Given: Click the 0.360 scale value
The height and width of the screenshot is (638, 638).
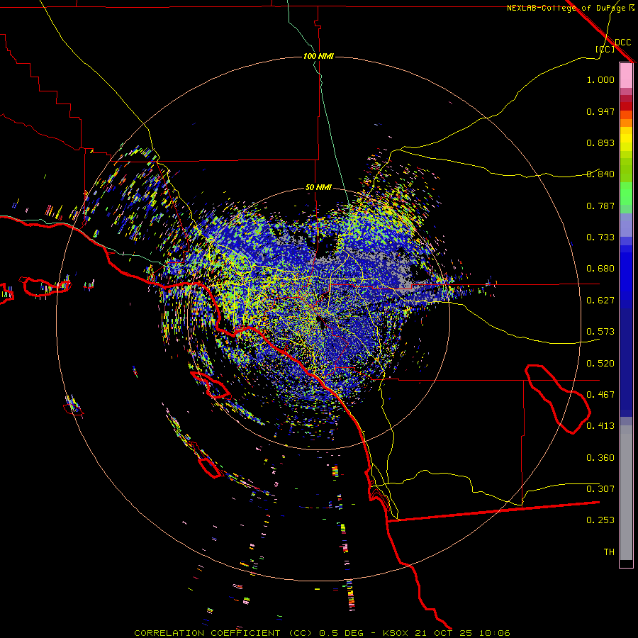Looking at the screenshot, I should pos(600,458).
